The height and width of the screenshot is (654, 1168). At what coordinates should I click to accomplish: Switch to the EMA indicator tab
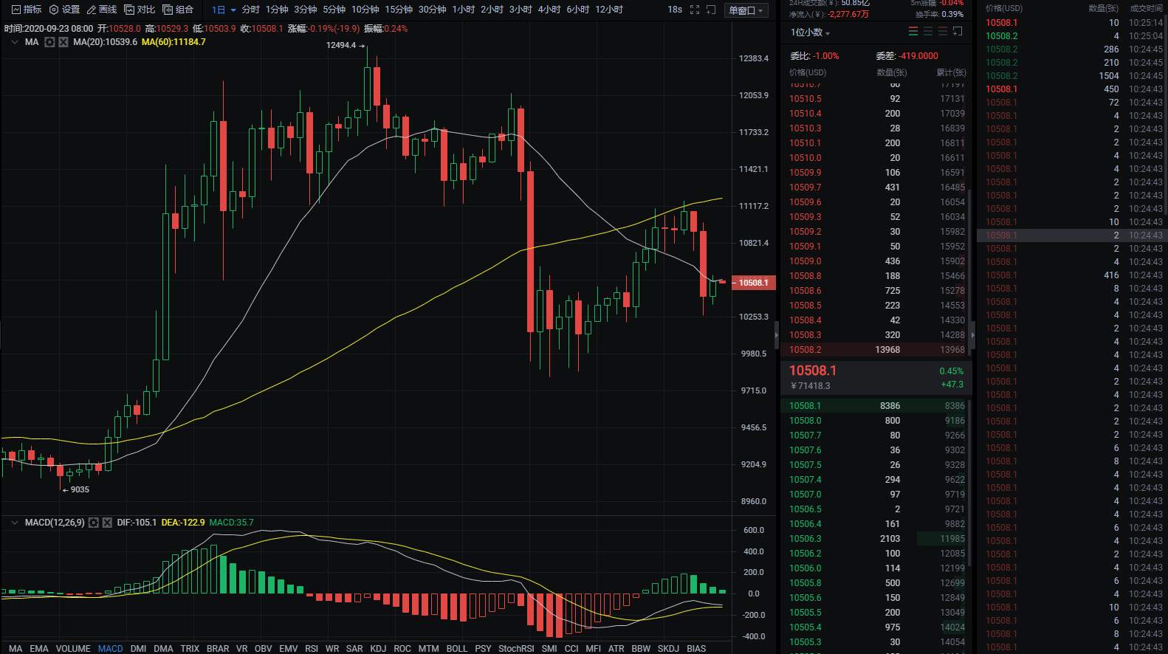39,648
